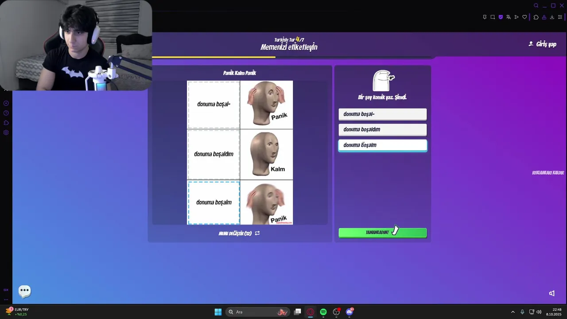The image size is (567, 319).
Task: Open the browser tab search icon
Action: click(x=536, y=6)
